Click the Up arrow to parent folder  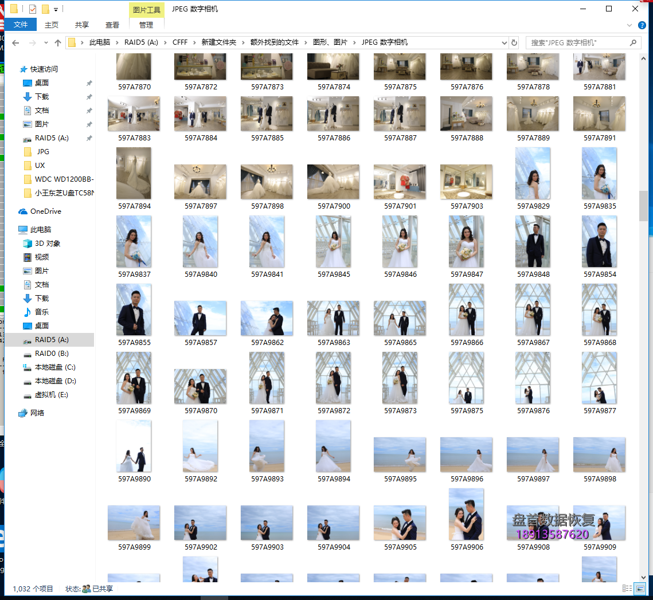[58, 42]
